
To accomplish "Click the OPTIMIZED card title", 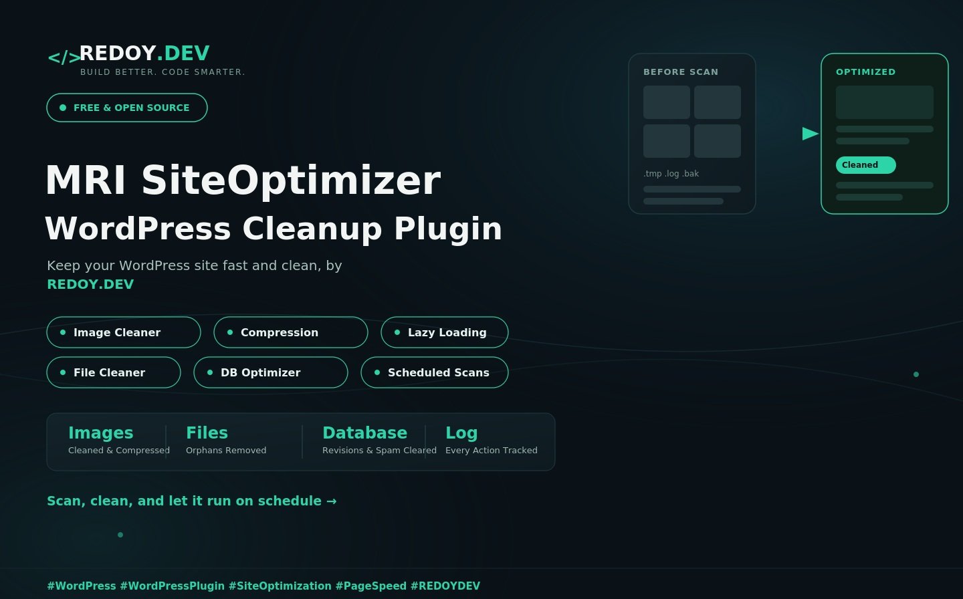I will [865, 72].
